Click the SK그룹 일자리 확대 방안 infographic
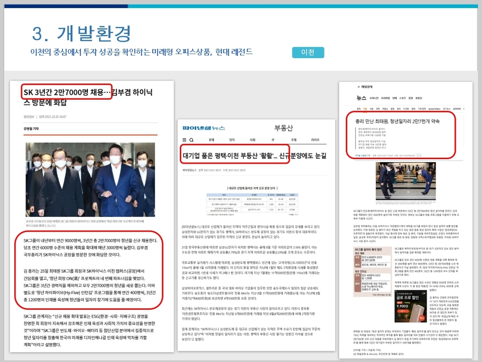 (373, 272)
